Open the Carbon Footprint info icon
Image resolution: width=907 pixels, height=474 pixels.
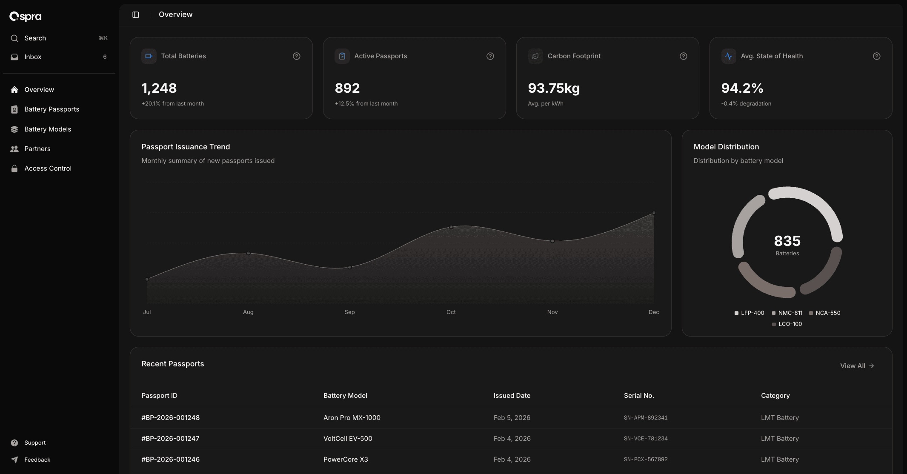(x=683, y=56)
